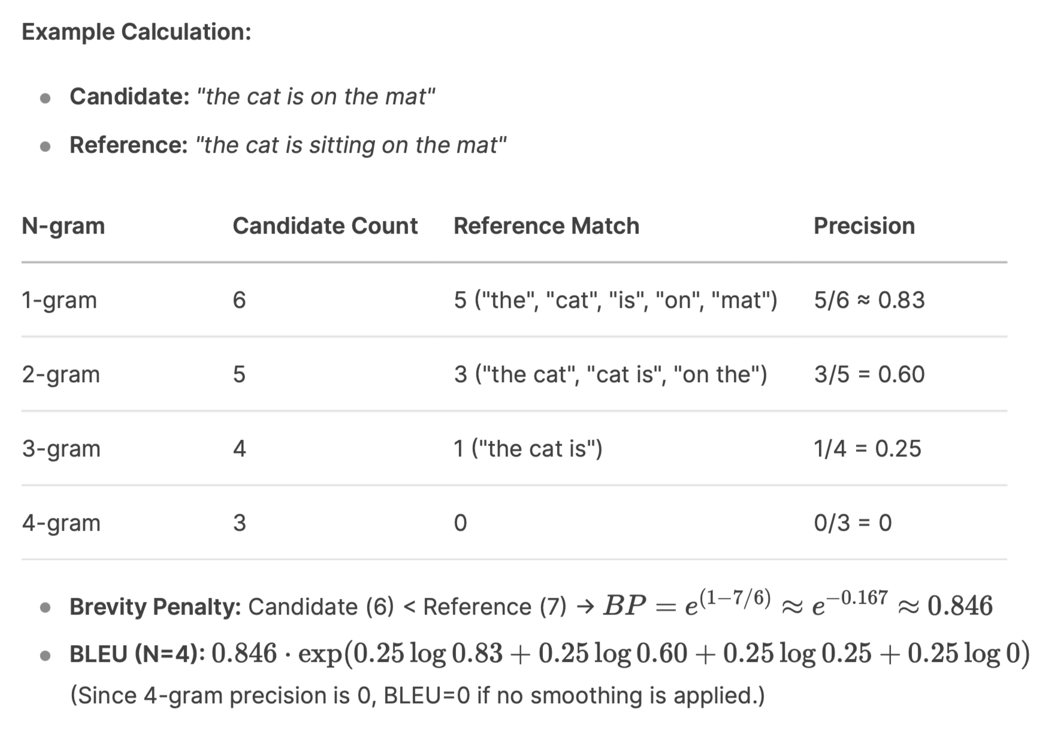Click the BLEU (N=4) label
The image size is (1051, 732).
(x=137, y=654)
